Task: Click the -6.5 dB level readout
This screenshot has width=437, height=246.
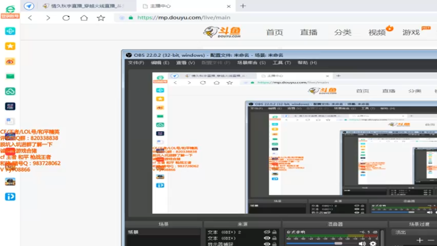Action: point(368,232)
